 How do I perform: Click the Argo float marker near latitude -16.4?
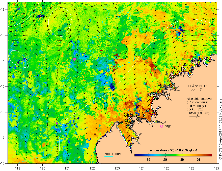click(57, 123)
